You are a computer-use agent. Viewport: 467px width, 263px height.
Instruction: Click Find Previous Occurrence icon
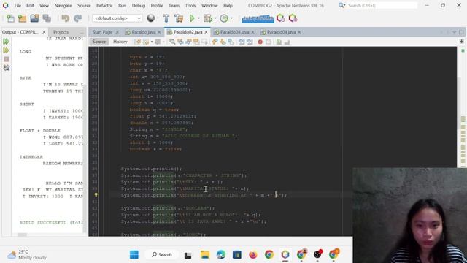(x=180, y=42)
